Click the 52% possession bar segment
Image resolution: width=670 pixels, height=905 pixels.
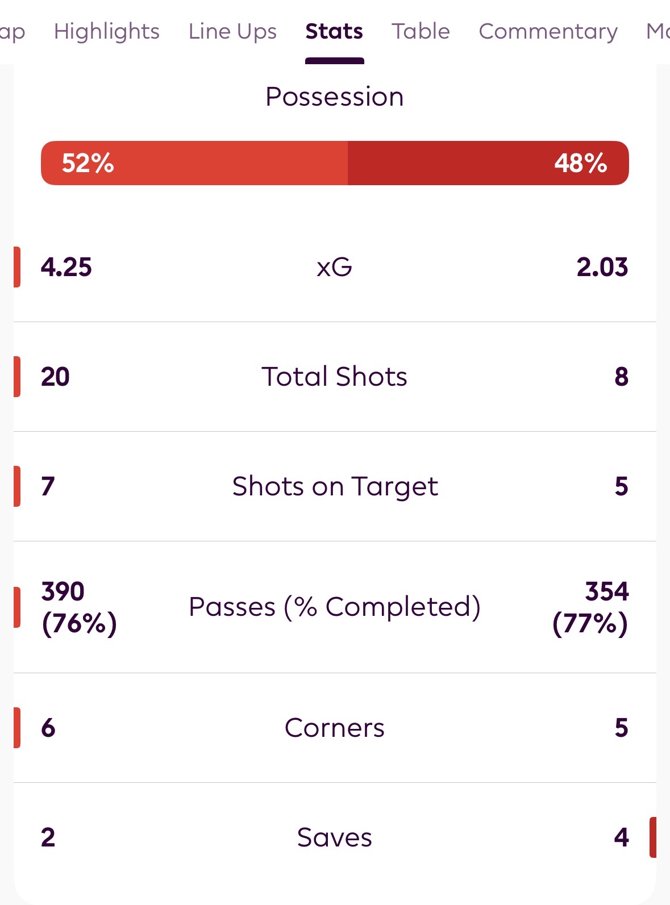pyautogui.click(x=194, y=163)
